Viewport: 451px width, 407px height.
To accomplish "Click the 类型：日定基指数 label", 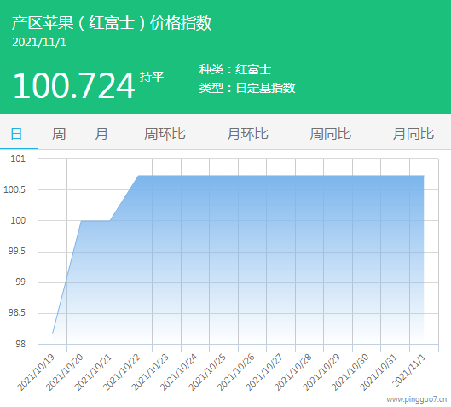I will point(247,88).
